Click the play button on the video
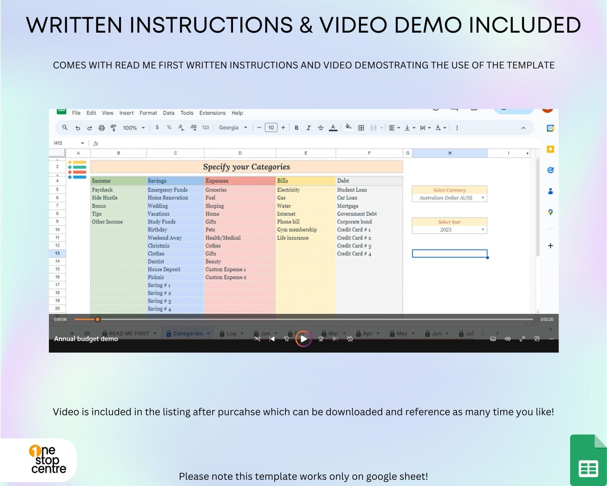The height and width of the screenshot is (486, 607). click(303, 339)
